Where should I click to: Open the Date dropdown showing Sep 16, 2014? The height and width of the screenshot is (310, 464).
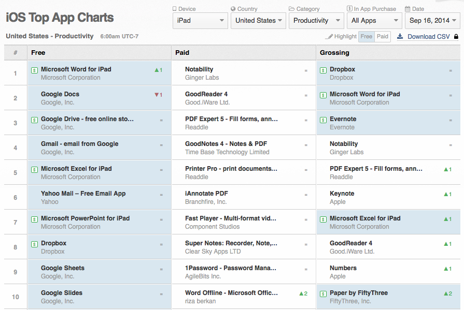click(432, 21)
